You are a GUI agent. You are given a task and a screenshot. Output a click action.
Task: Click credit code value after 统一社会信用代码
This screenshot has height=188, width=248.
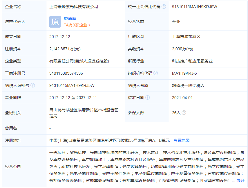click(x=194, y=7)
